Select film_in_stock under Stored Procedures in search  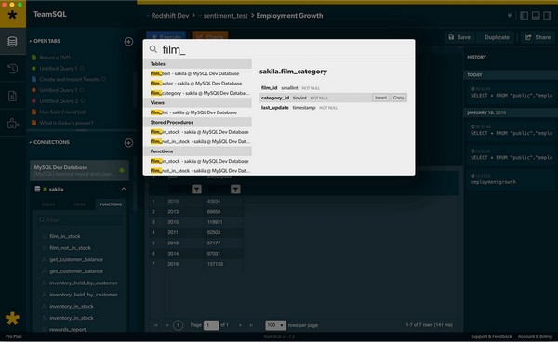[197, 132]
